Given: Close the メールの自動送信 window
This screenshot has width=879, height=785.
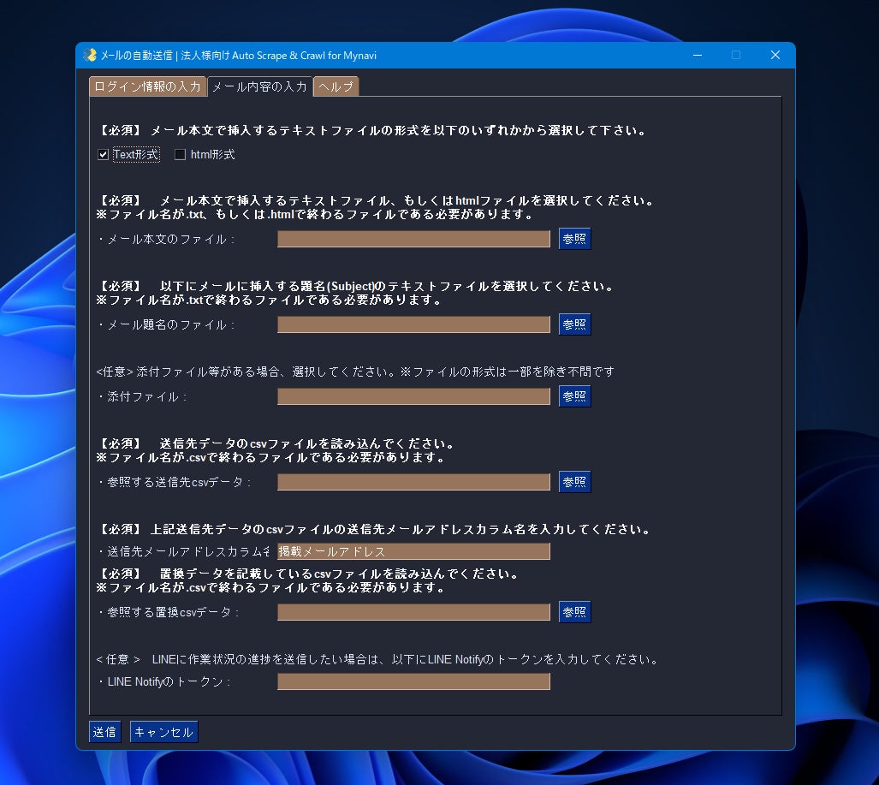Looking at the screenshot, I should point(775,55).
